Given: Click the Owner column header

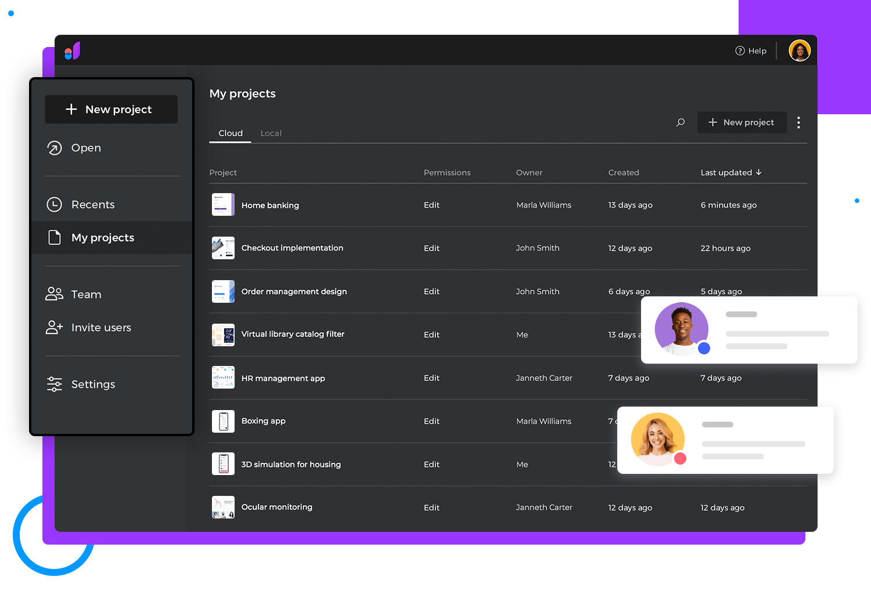Looking at the screenshot, I should point(529,173).
